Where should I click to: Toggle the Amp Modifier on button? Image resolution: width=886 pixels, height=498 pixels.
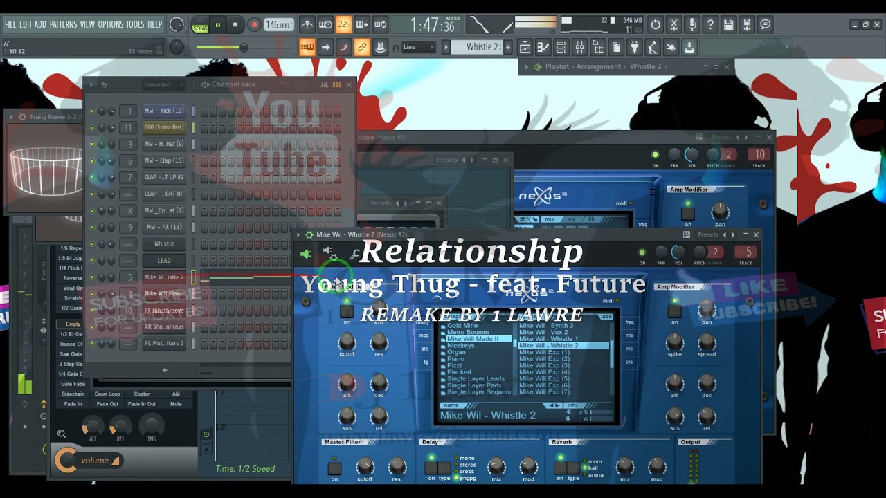(x=675, y=312)
